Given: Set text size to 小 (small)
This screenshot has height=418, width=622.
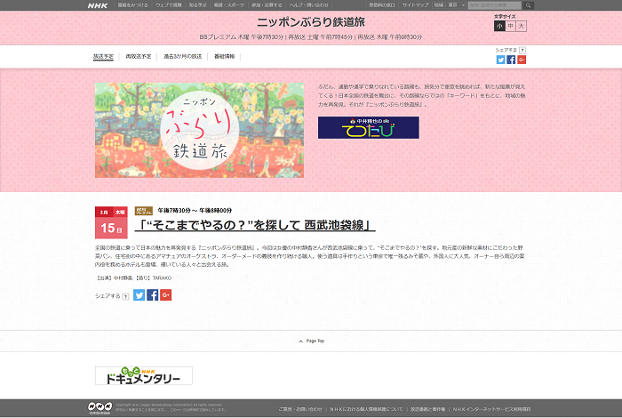Looking at the screenshot, I should 499,26.
